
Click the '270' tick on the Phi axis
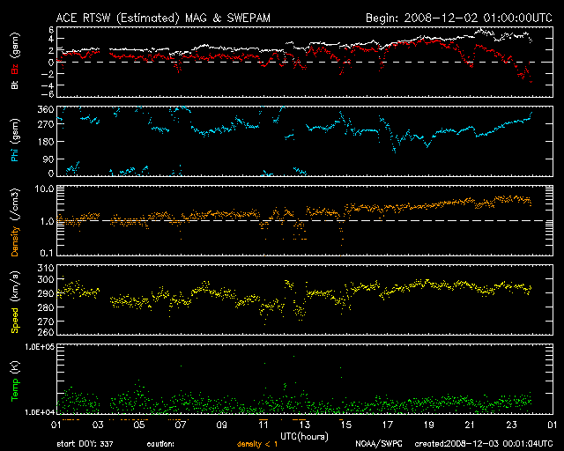pyautogui.click(x=46, y=125)
